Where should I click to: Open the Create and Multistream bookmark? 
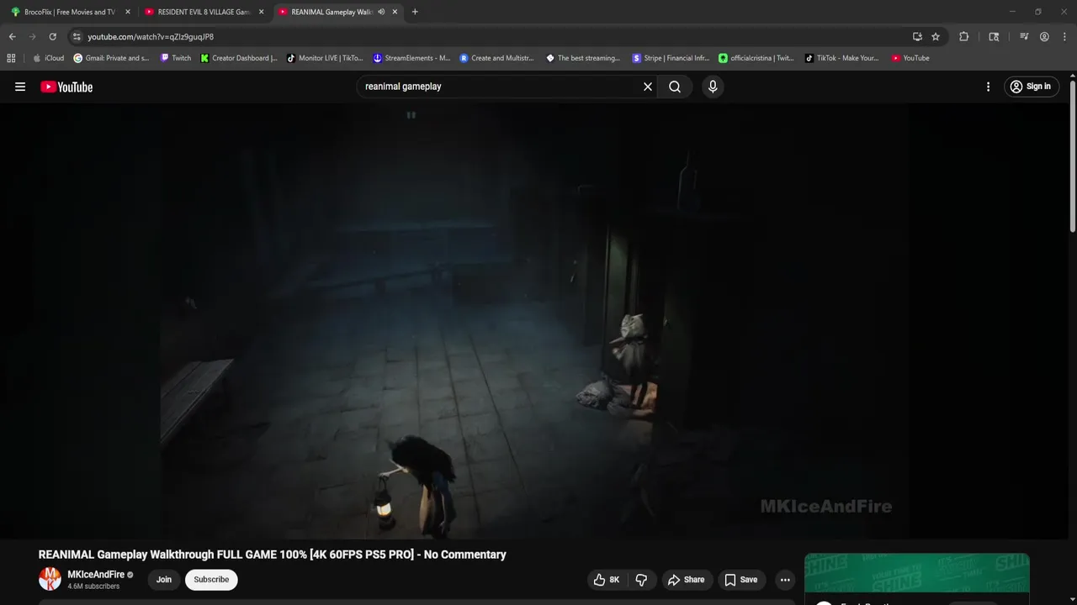pos(497,58)
